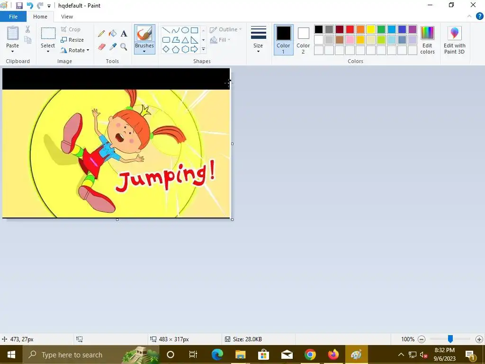Select the Pencil tool
Screen dimensions: 485x364
(101, 34)
